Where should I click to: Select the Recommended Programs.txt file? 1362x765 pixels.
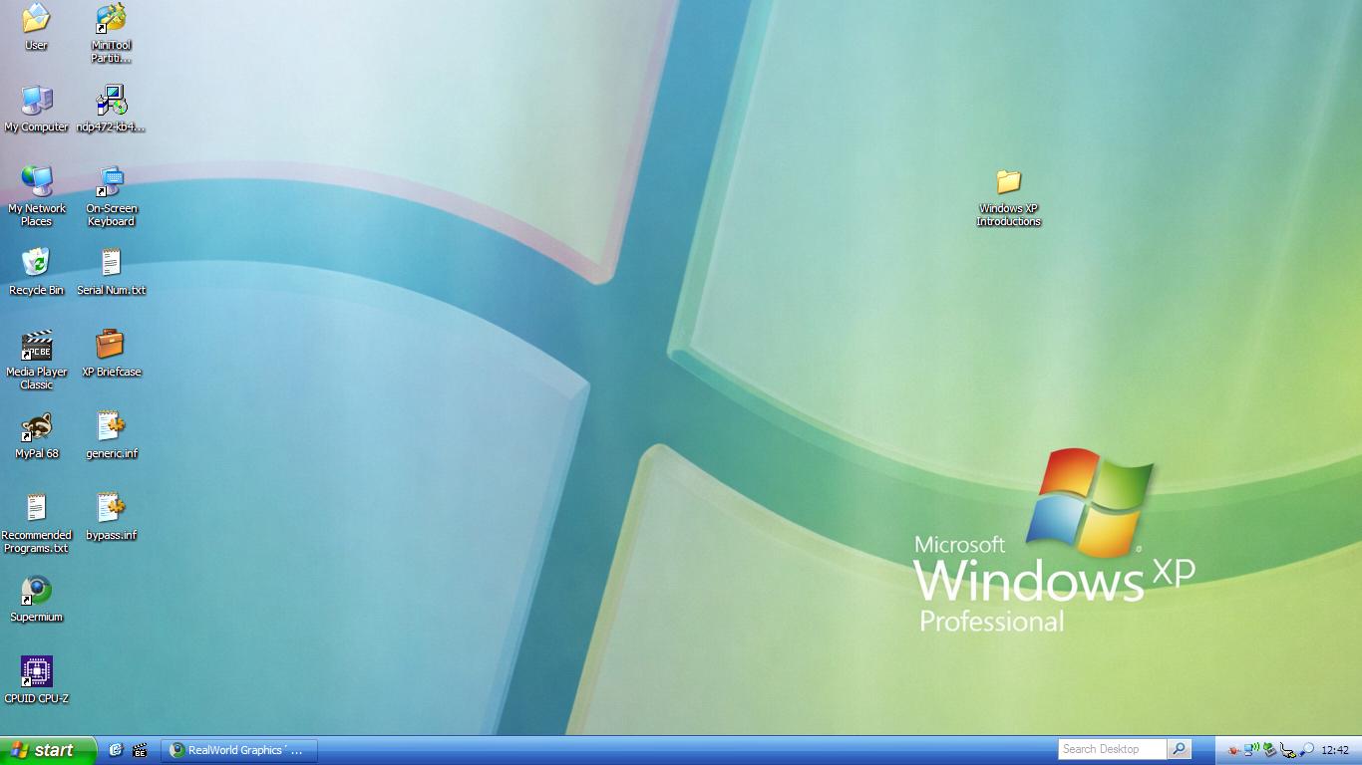click(x=36, y=508)
